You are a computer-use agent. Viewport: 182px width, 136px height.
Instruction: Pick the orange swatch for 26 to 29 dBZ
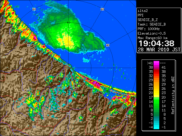pyautogui.click(x=156, y=84)
